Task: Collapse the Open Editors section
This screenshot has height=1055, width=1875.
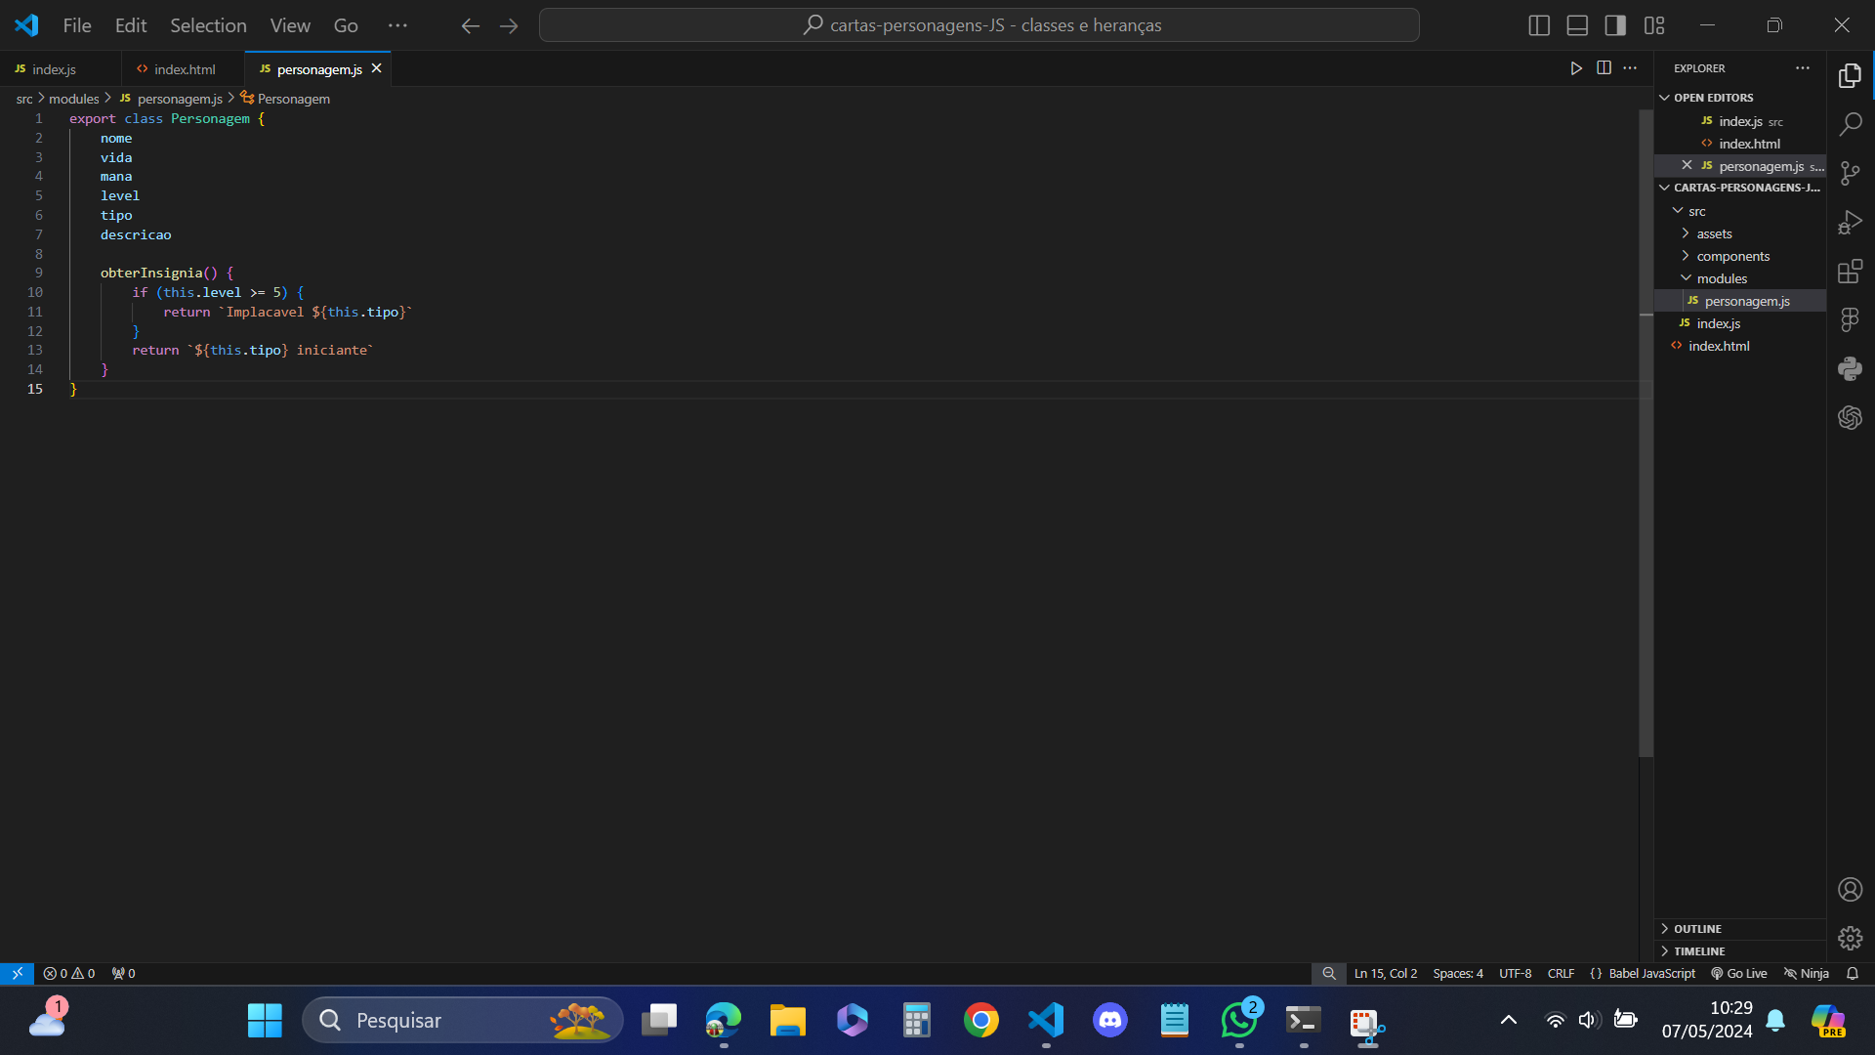Action: coord(1739,98)
